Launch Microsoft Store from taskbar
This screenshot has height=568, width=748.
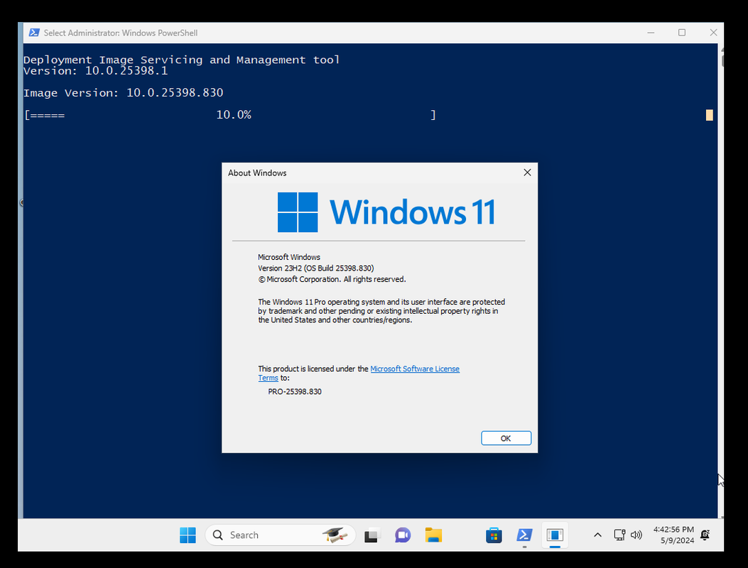click(x=494, y=535)
